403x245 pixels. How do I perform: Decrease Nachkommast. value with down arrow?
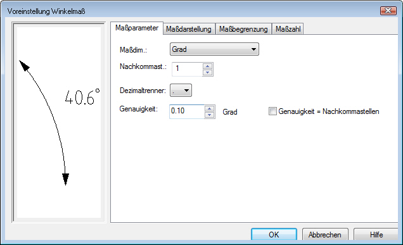207,72
